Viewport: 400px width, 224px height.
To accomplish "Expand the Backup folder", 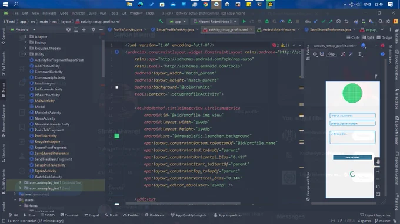I will pyautogui.click(x=25, y=42).
